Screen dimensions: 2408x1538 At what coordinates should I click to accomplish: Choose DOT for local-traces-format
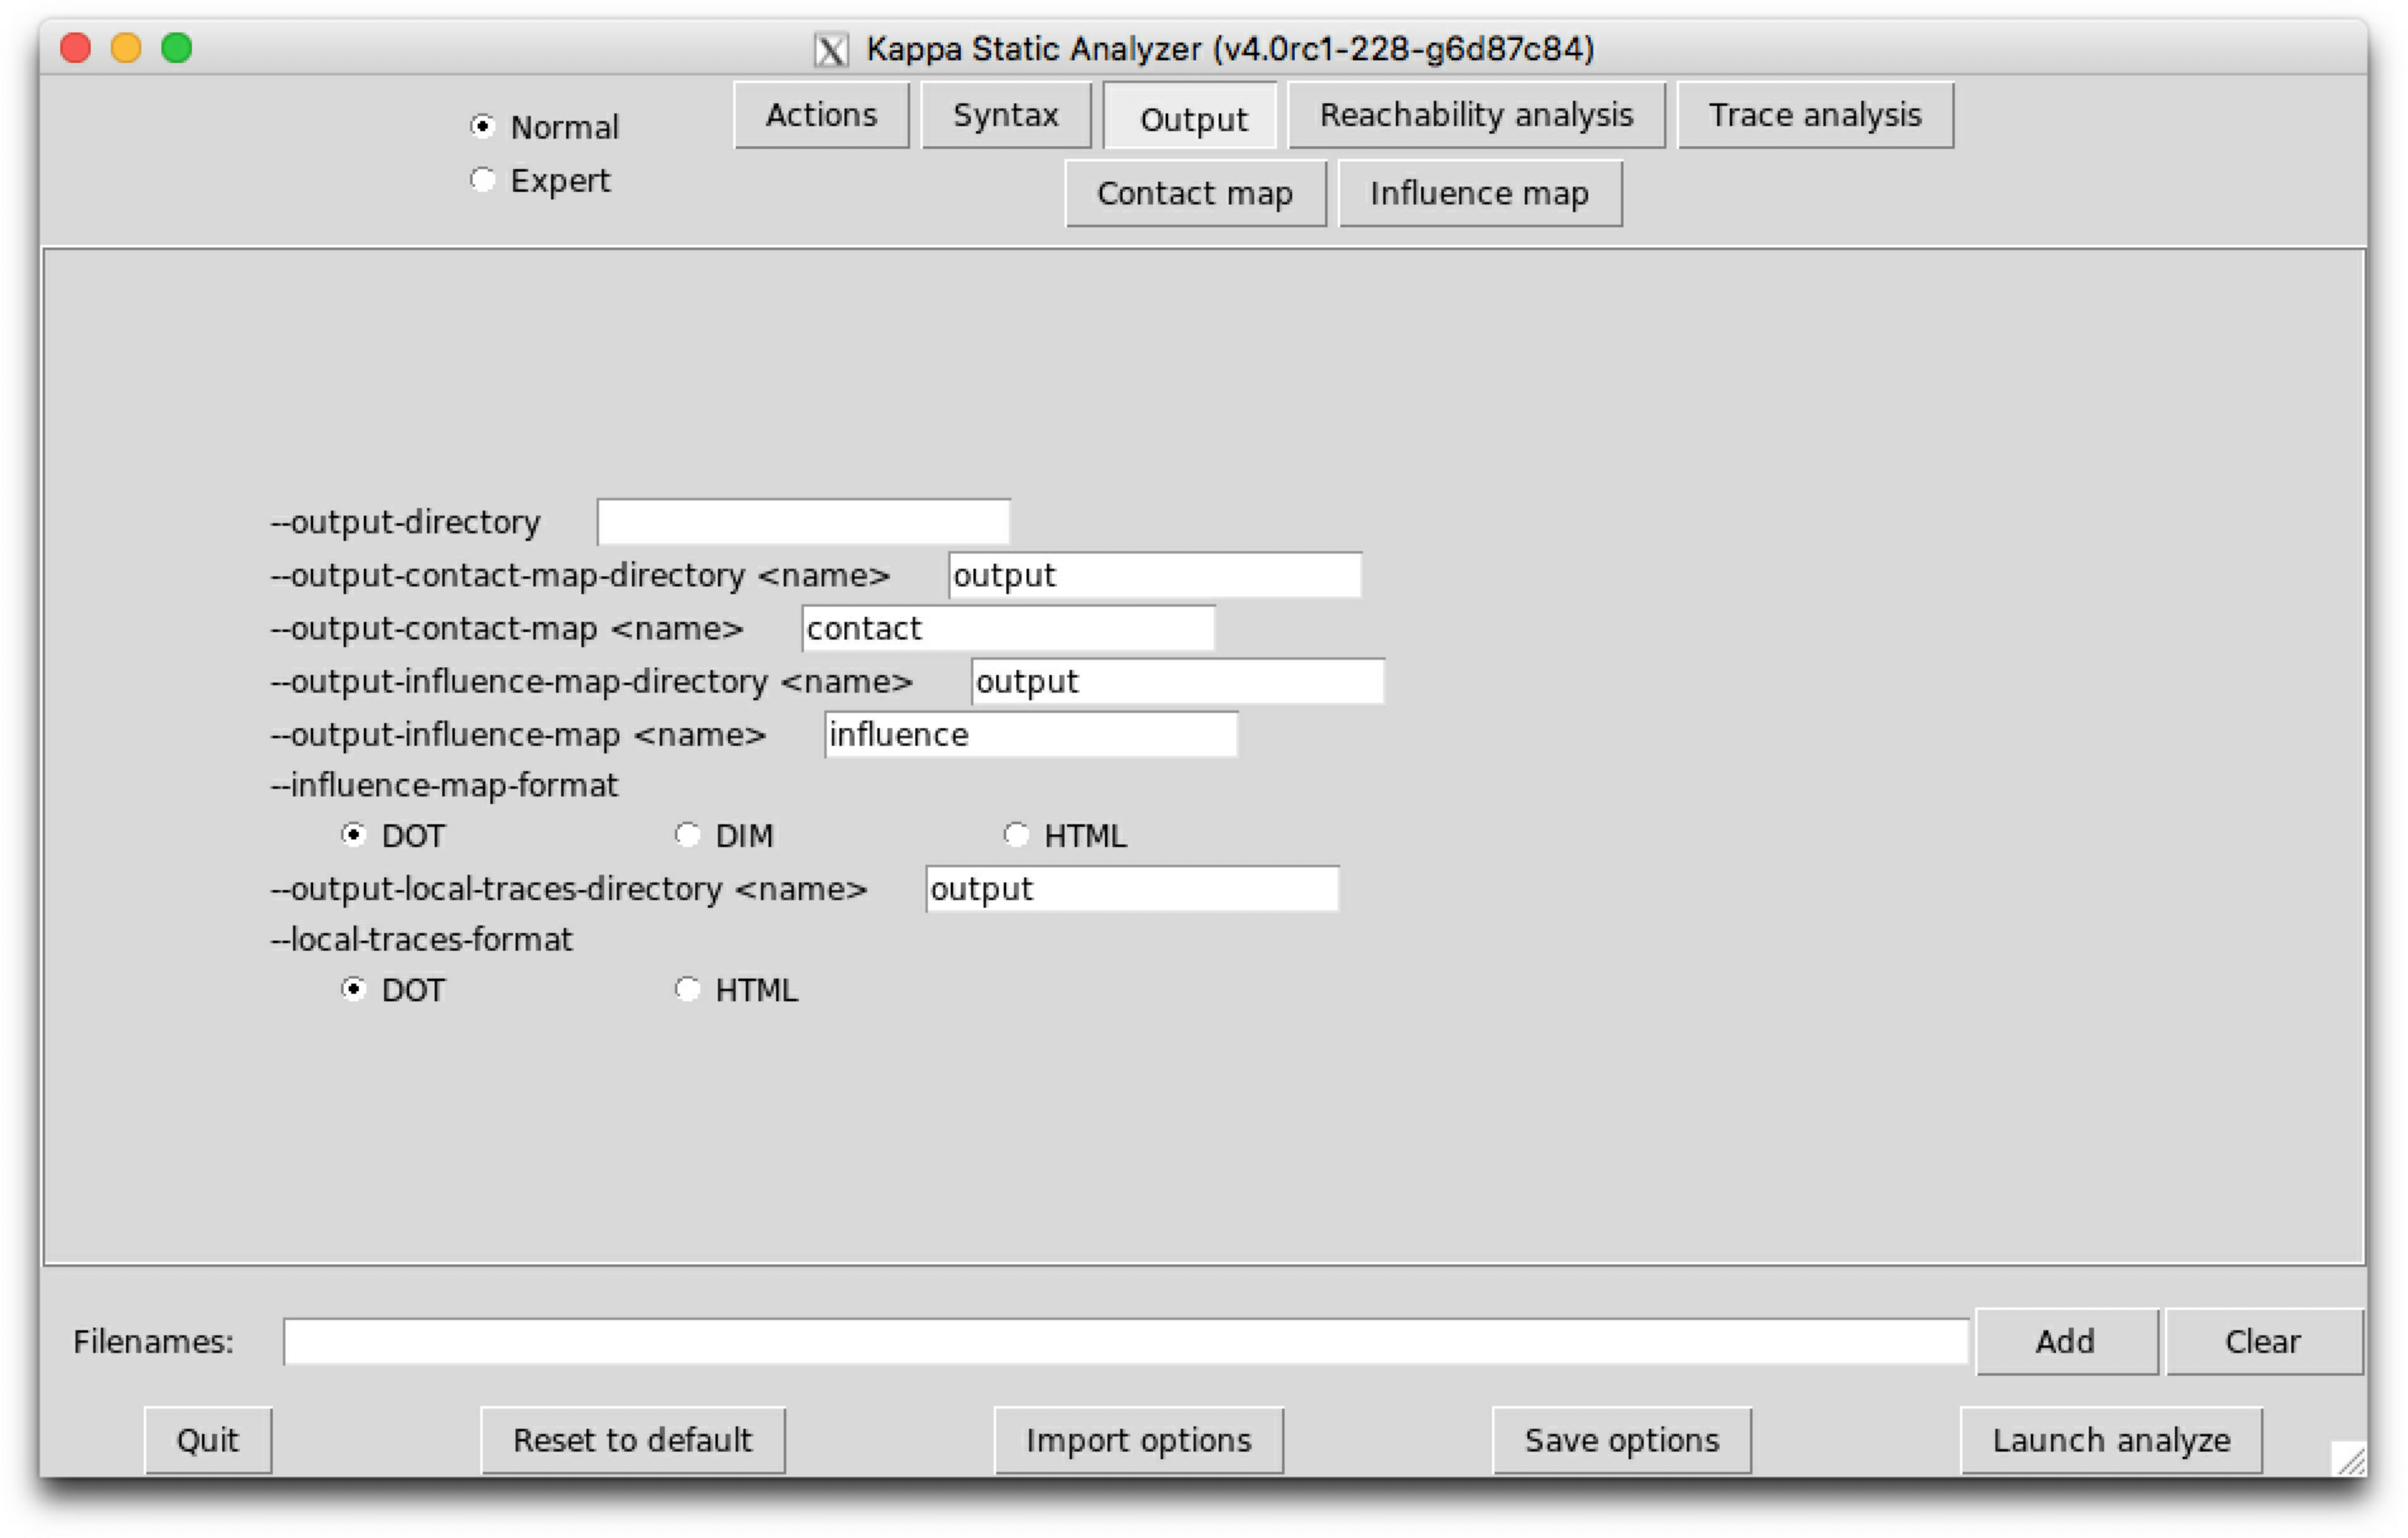(x=353, y=989)
